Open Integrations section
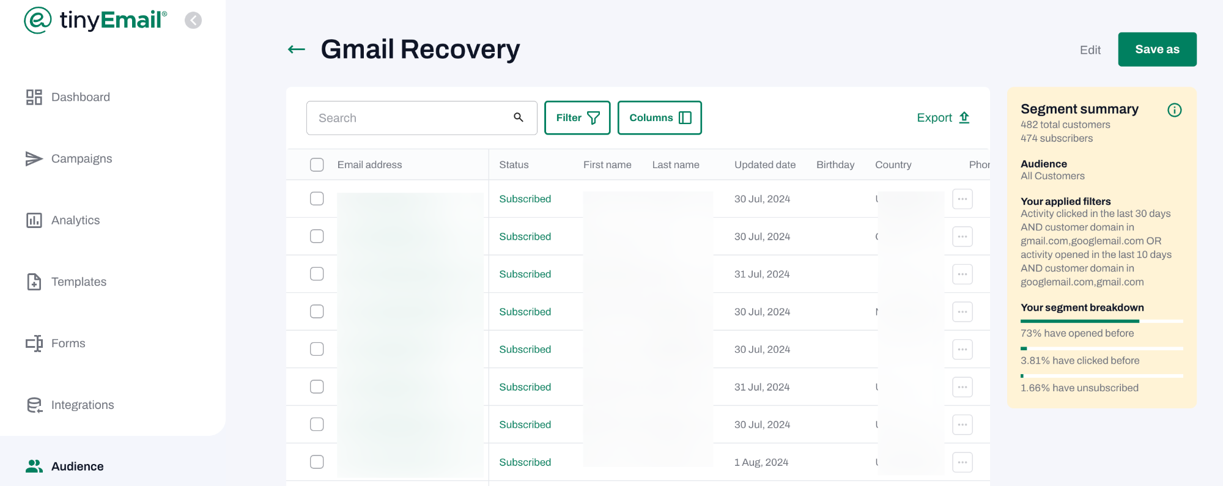The height and width of the screenshot is (486, 1223). (83, 405)
